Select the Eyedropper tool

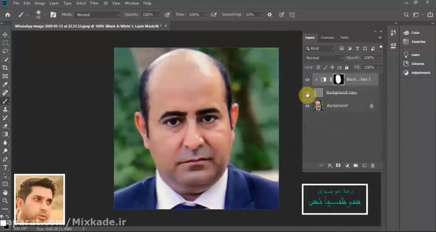coord(5,84)
